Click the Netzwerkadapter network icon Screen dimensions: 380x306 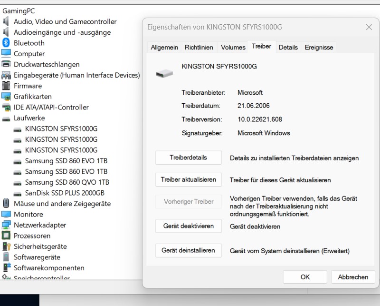[x=6, y=225]
